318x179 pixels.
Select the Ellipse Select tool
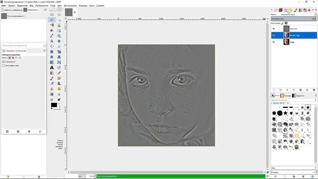[x=59, y=14]
